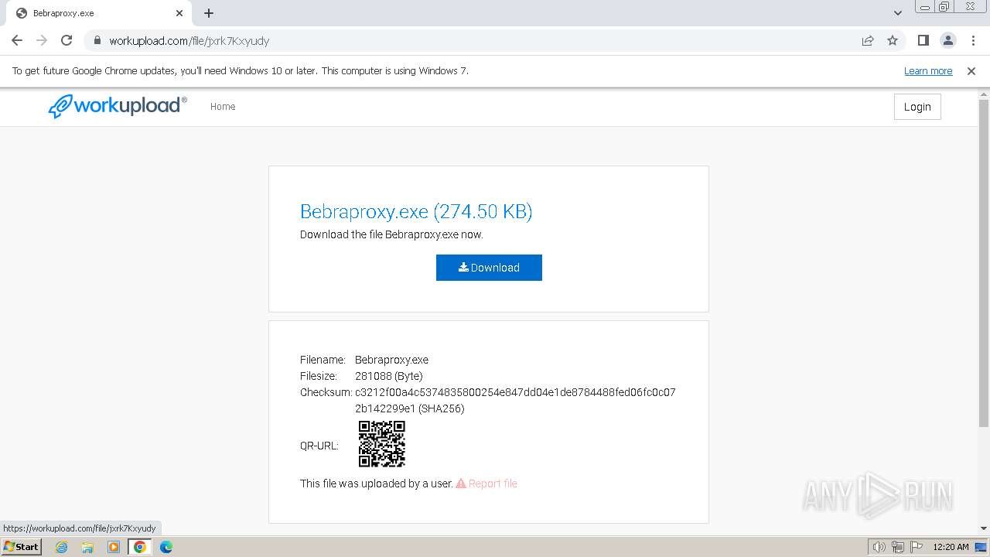Click the page vertical scrollbar

[984, 262]
